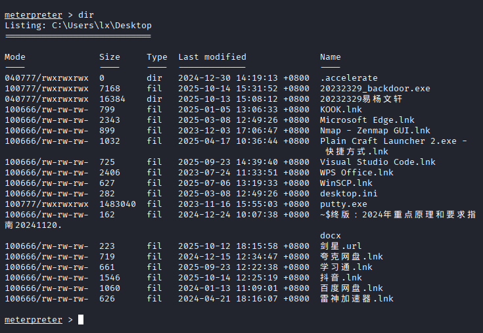The height and width of the screenshot is (333, 483).
Task: Click the Visual Studio Code.lnk name
Action: [x=377, y=162]
